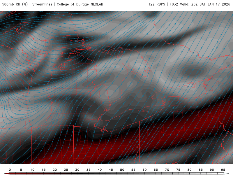The height and width of the screenshot is (175, 233).
Task: Click the 85 label on the legend
Action: point(201,170)
